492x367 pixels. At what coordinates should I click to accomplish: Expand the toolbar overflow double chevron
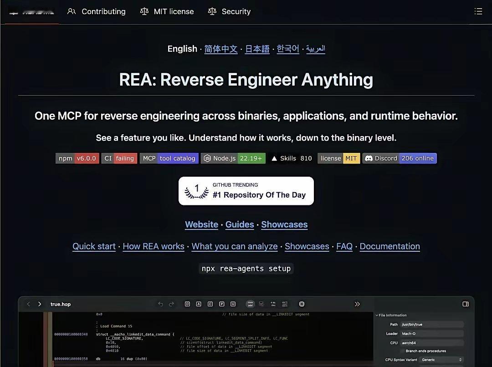[357, 304]
